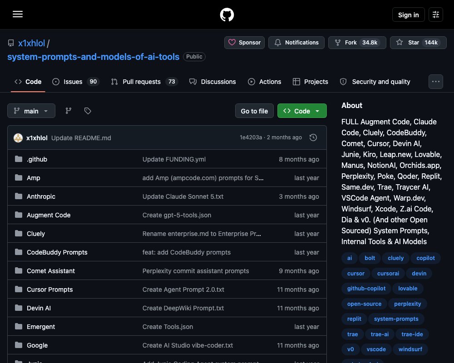Click x1xhlol avatar in commit row
The height and width of the screenshot is (363, 454).
[18, 138]
